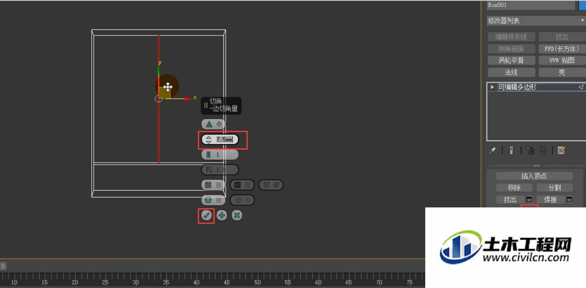The image size is (586, 288).
Task: Click the rollout drag handle dots
Action: pyautogui.click(x=537, y=166)
